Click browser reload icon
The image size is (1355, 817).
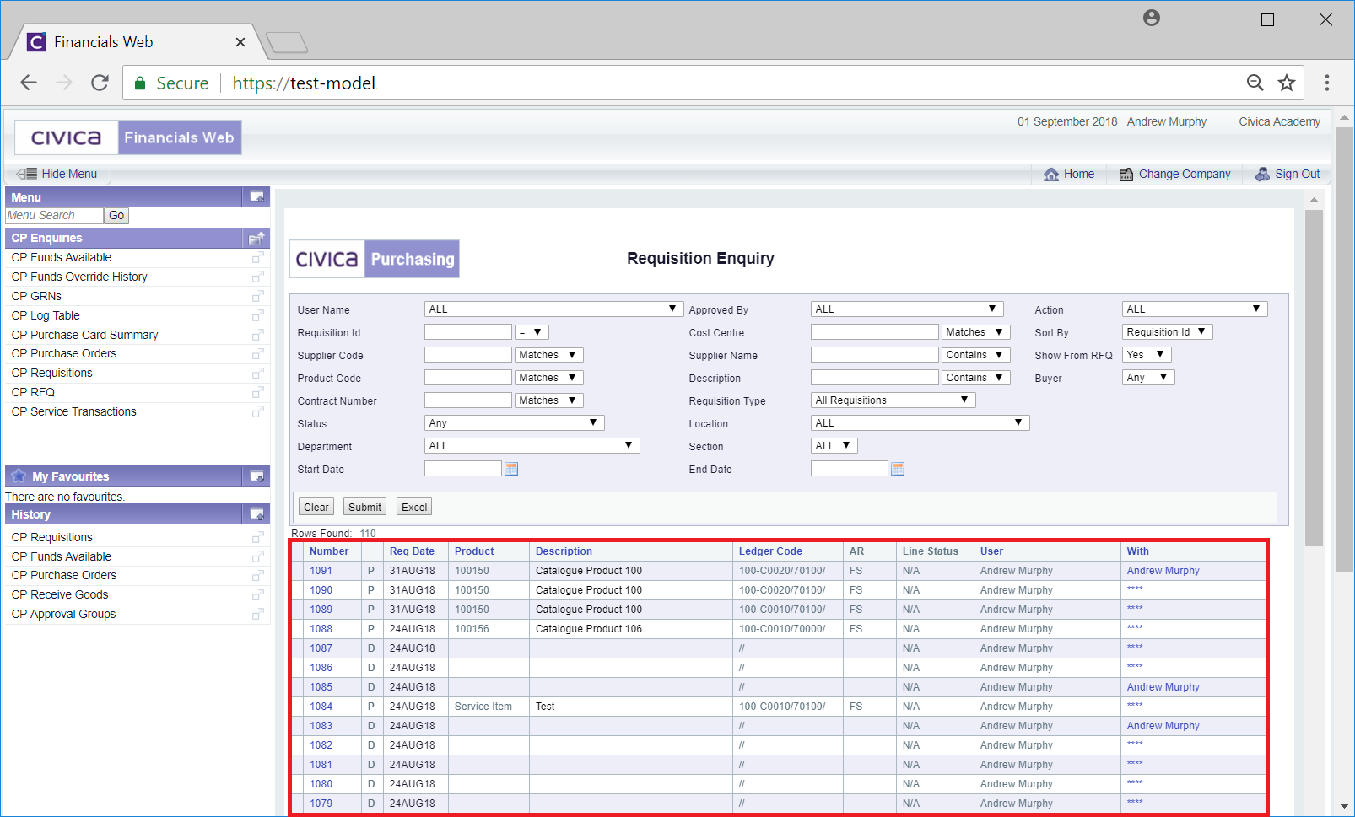click(100, 83)
